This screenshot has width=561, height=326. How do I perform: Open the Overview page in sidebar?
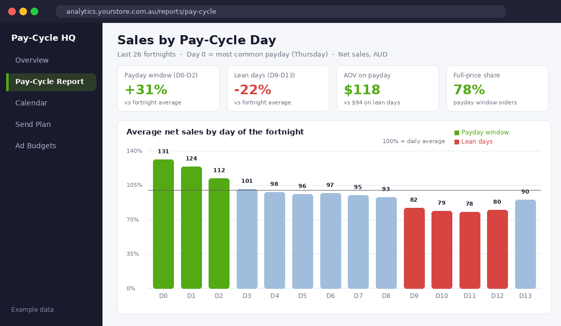(x=32, y=60)
